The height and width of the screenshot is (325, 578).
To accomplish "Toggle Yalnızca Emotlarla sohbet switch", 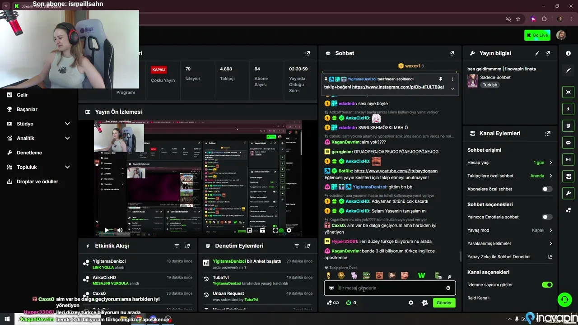I will click(x=547, y=217).
